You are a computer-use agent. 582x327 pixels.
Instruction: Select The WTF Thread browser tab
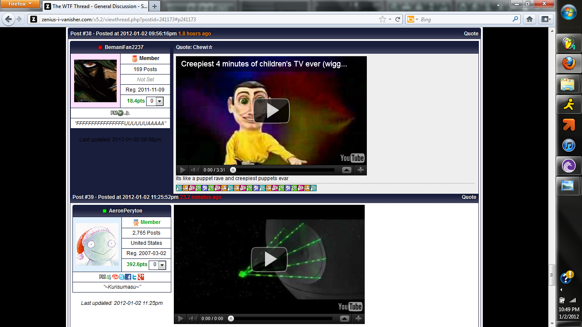pyautogui.click(x=95, y=6)
